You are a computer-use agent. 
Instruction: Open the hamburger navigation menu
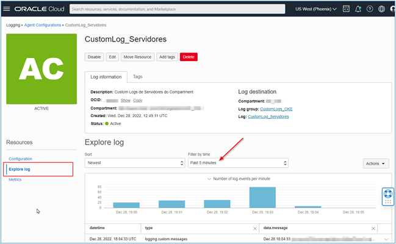(7, 9)
